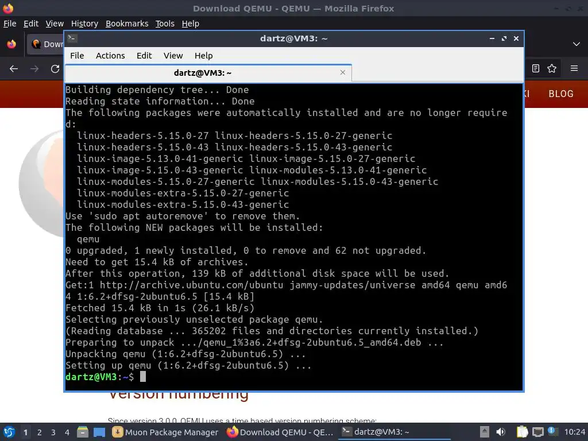588x441 pixels.
Task: Expand Firefox list all tabs chevron
Action: point(577,44)
